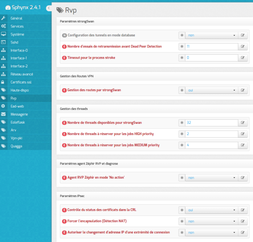Click the N badge beside Configuration des tunnels
This screenshot has height=242, width=253.
click(64, 35)
